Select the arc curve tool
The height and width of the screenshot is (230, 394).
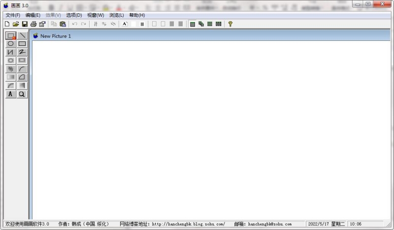pos(22,69)
